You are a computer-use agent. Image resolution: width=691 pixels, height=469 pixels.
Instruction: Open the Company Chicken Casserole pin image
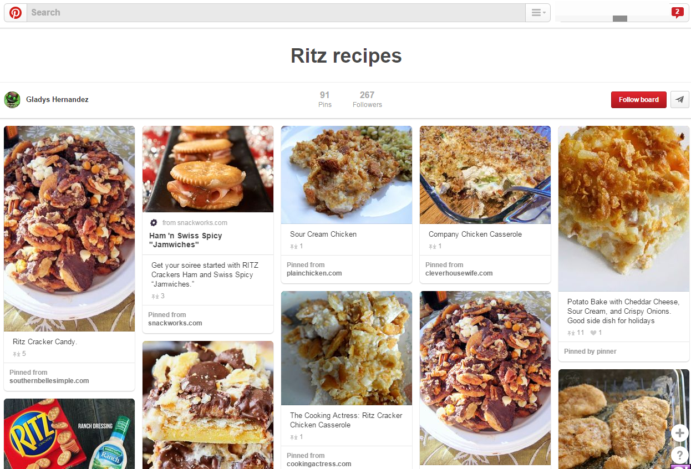point(485,175)
